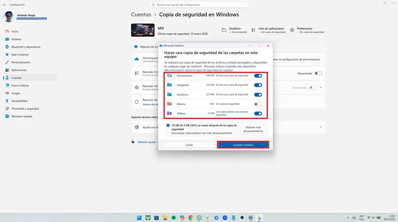The image size is (398, 222).
Task: Click the Windows Start button
Action: click(139, 218)
